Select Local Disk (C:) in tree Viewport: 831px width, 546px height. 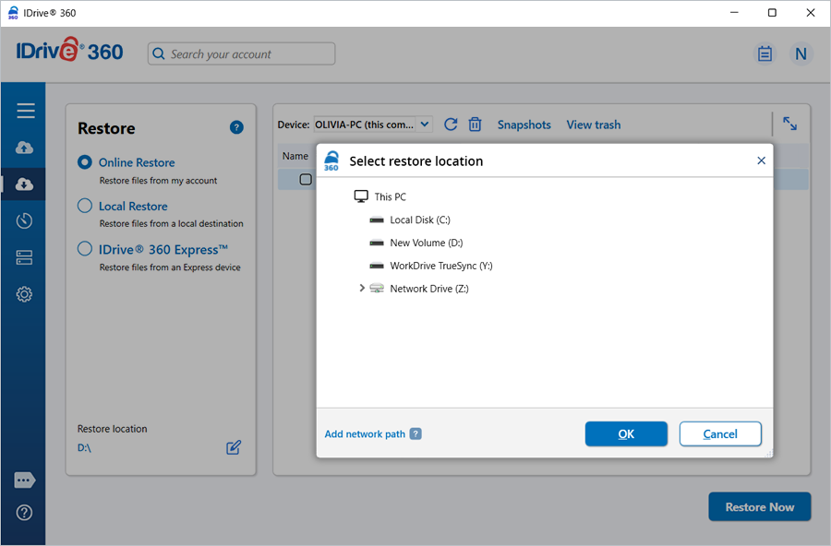tap(419, 220)
